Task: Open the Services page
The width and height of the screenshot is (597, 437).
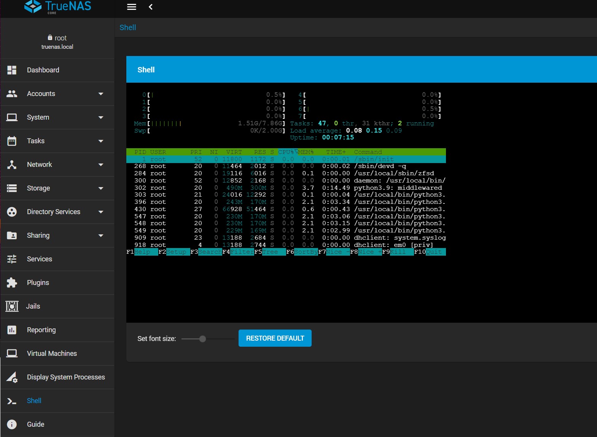Action: point(57,259)
